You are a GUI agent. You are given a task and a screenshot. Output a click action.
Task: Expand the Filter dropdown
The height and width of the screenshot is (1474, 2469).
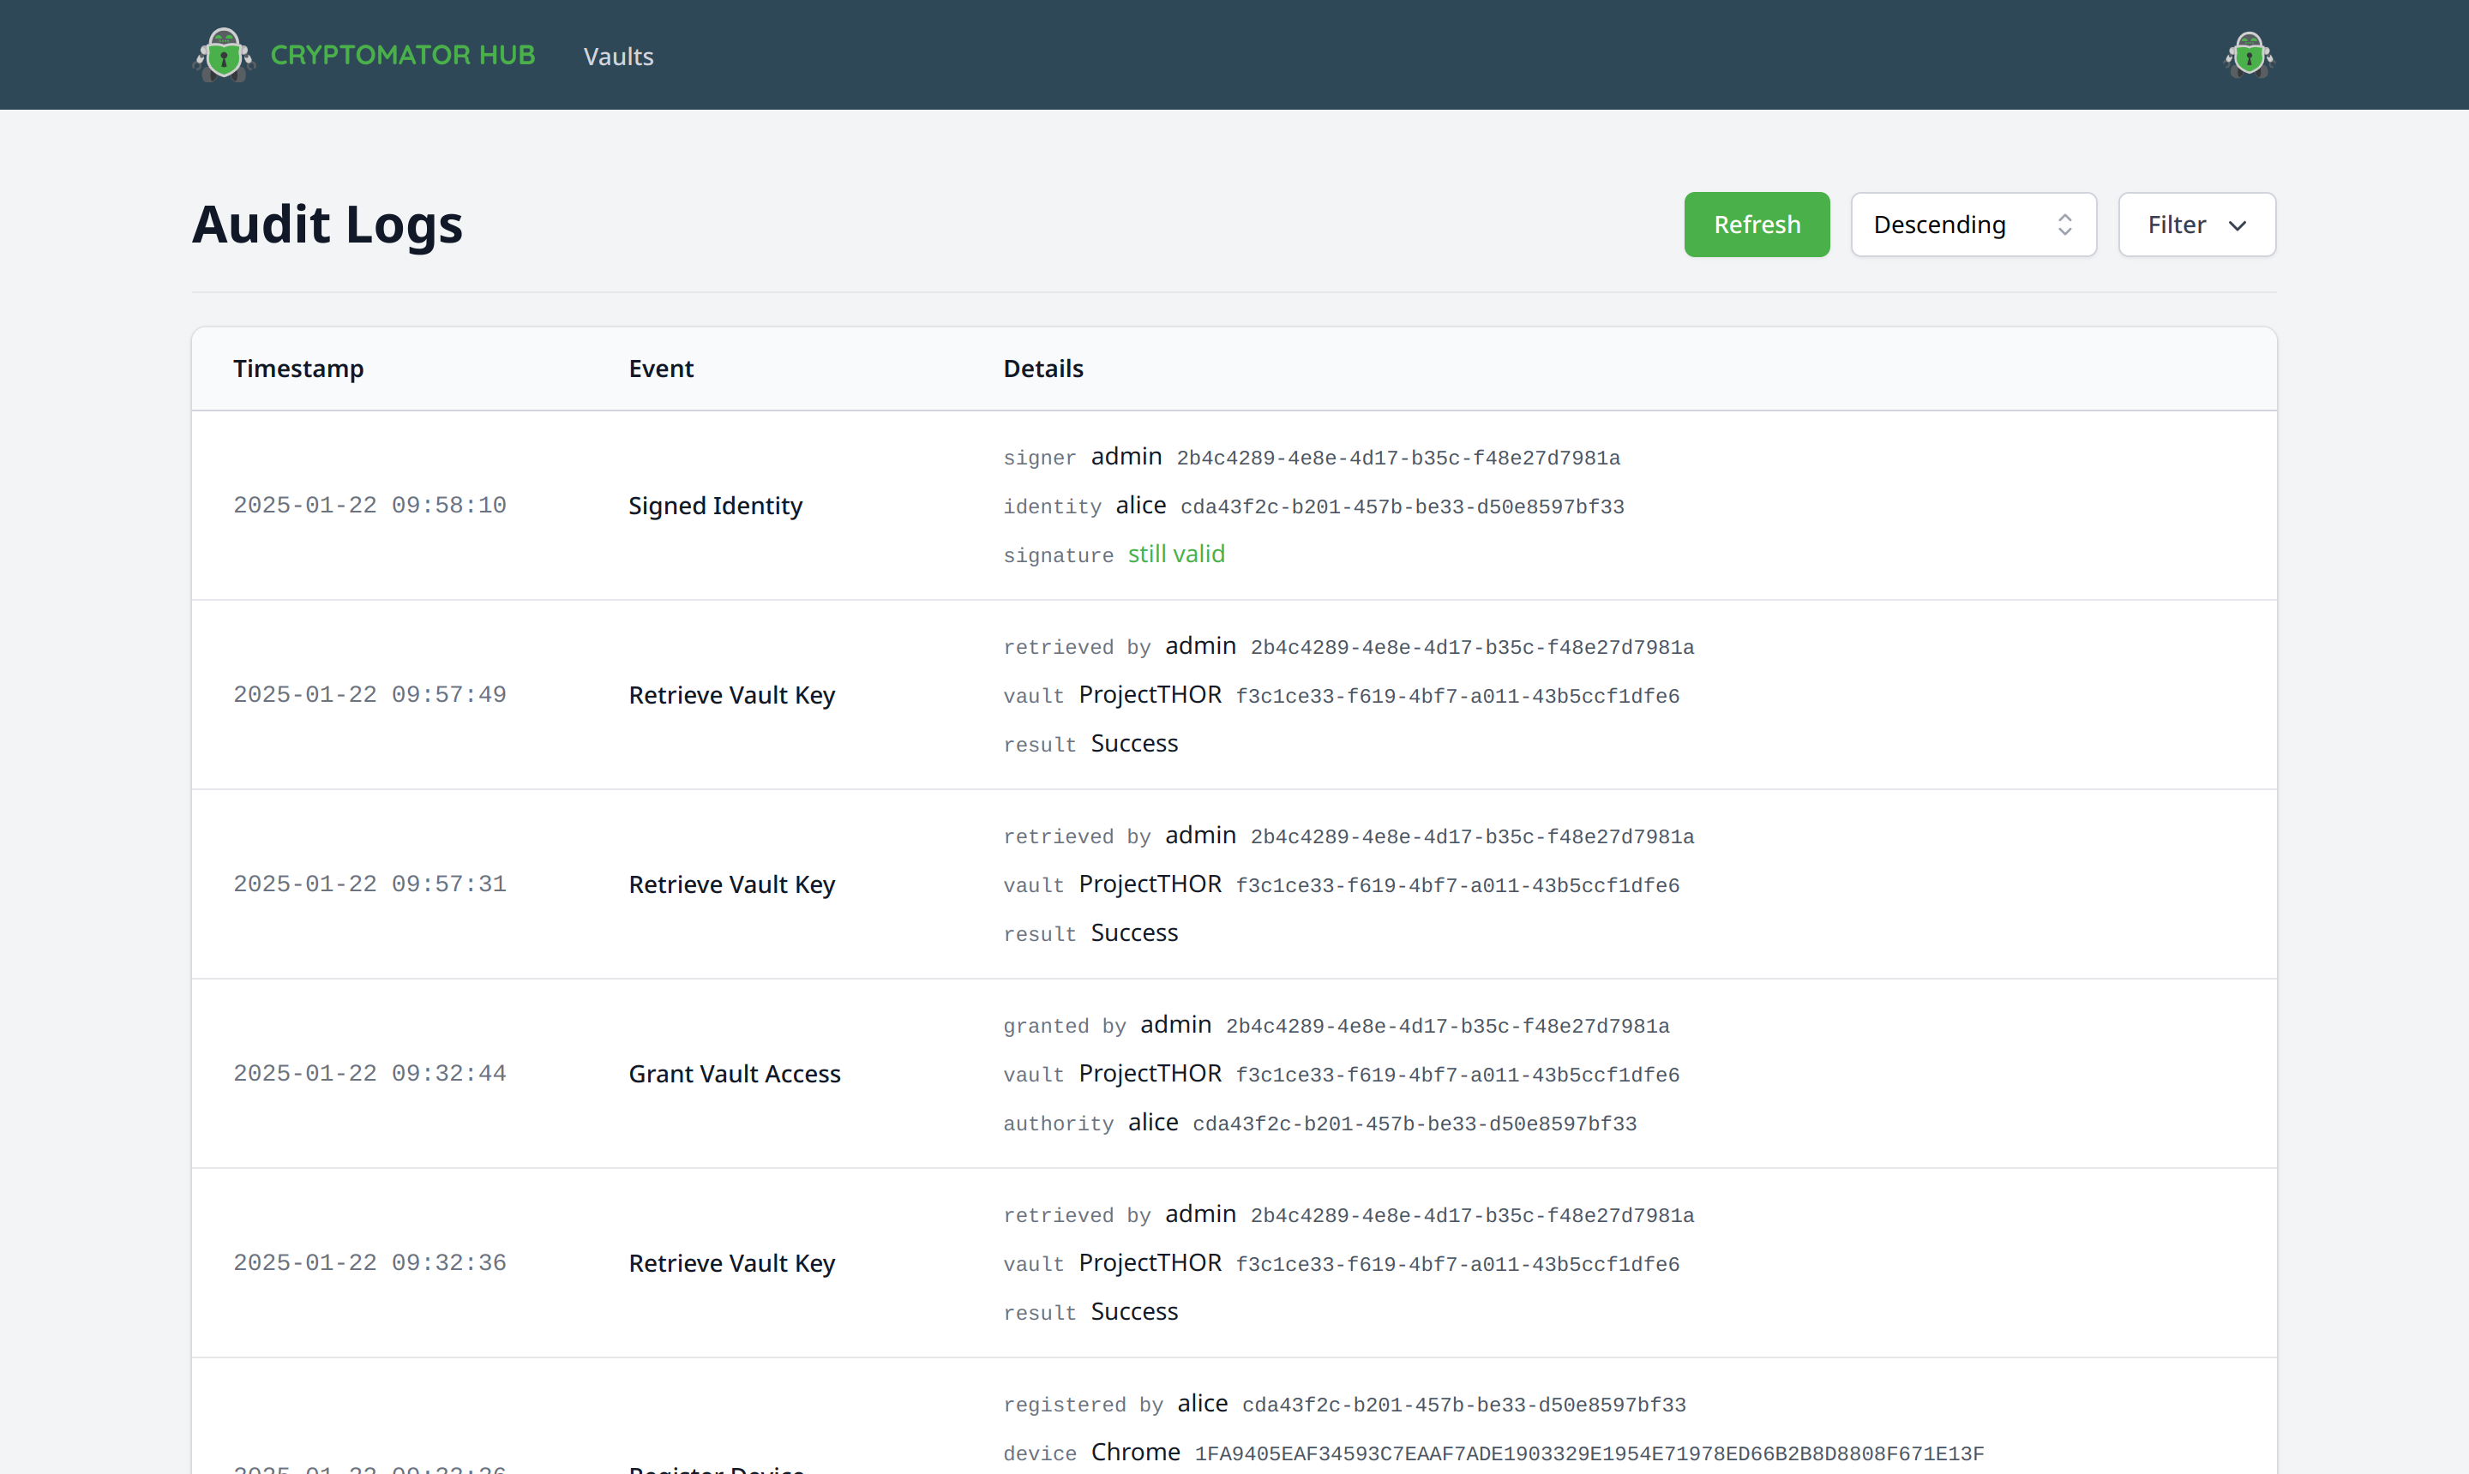click(2196, 225)
